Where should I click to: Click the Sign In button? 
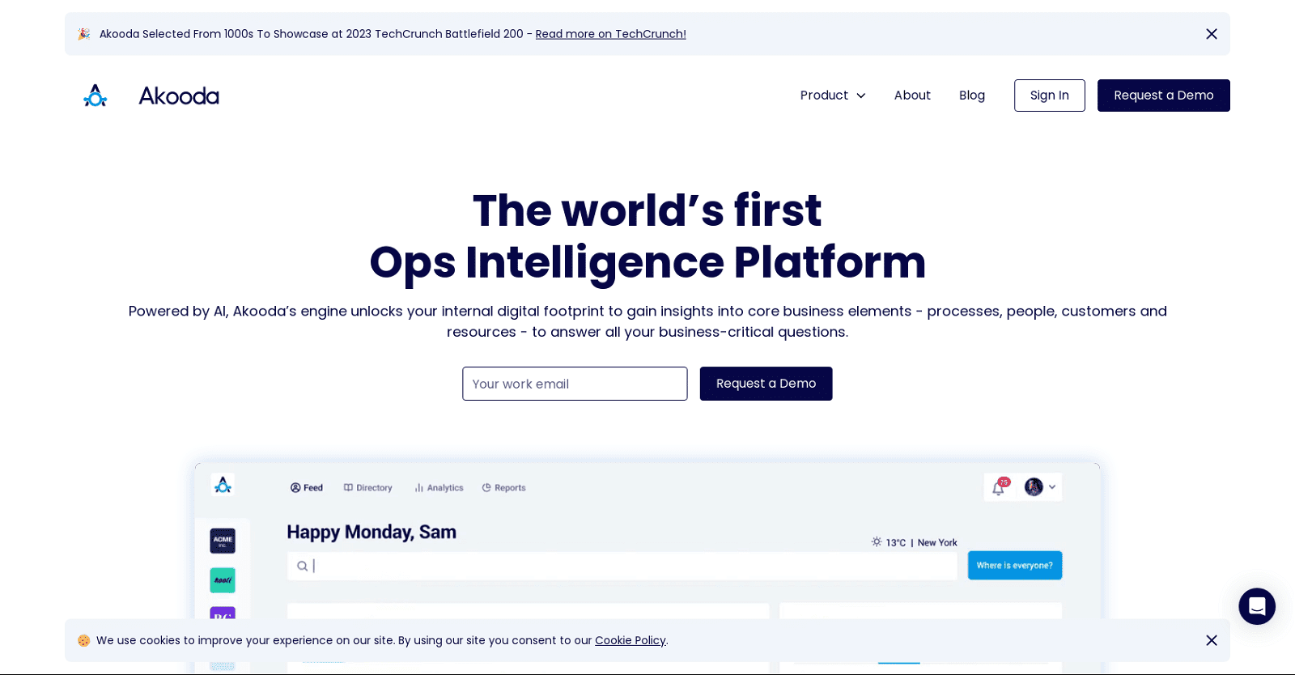point(1049,96)
